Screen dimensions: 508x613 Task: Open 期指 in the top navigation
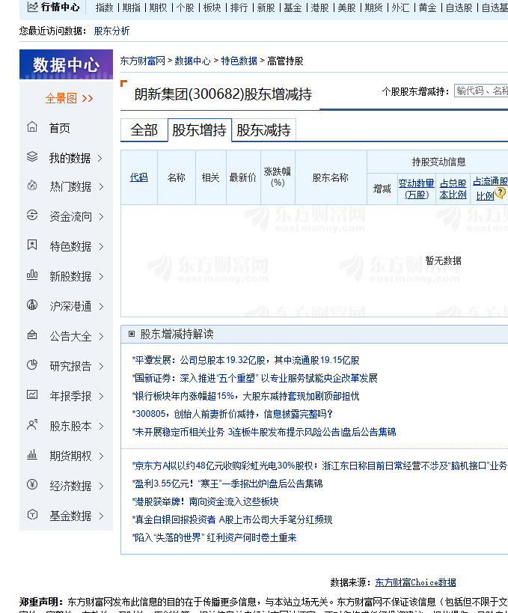pyautogui.click(x=131, y=7)
